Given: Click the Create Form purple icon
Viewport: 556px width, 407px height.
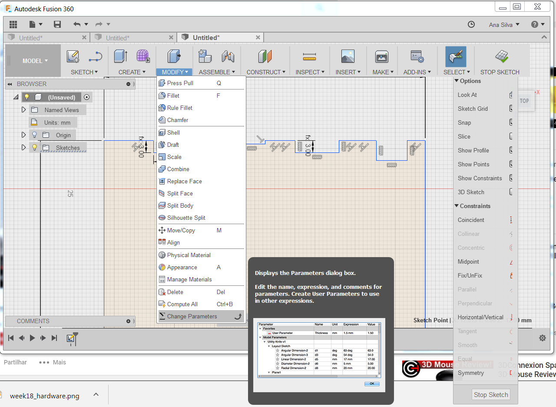Looking at the screenshot, I should pos(143,56).
